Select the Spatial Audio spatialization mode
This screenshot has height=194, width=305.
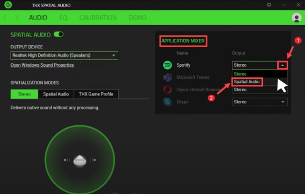click(56, 94)
